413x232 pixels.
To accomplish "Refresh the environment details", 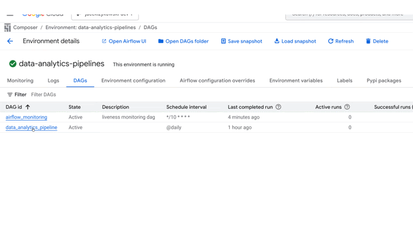I will [x=341, y=41].
